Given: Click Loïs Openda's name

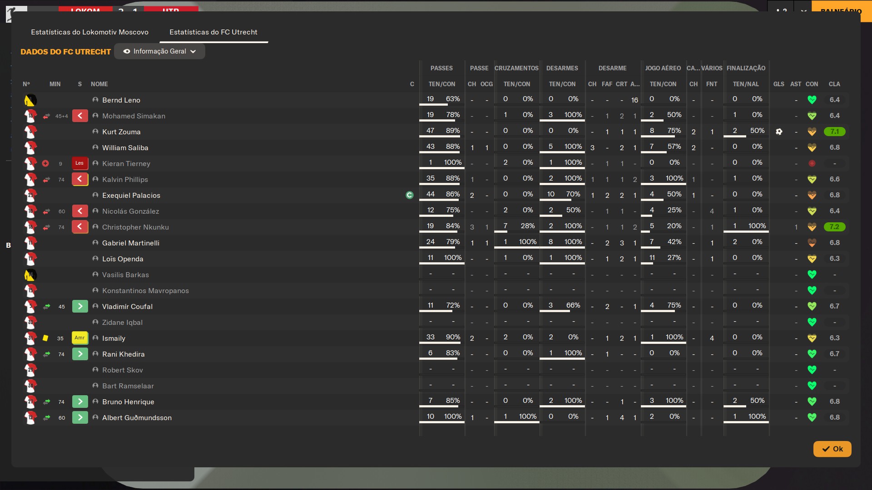Looking at the screenshot, I should [x=123, y=259].
